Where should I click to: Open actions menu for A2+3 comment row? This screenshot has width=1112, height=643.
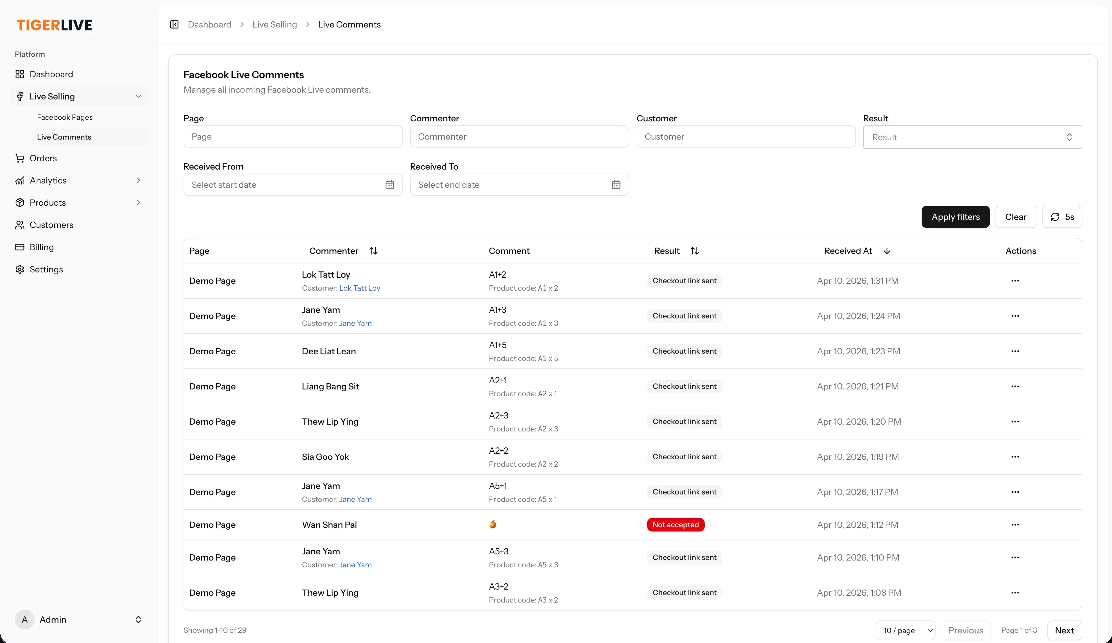[x=1015, y=422]
